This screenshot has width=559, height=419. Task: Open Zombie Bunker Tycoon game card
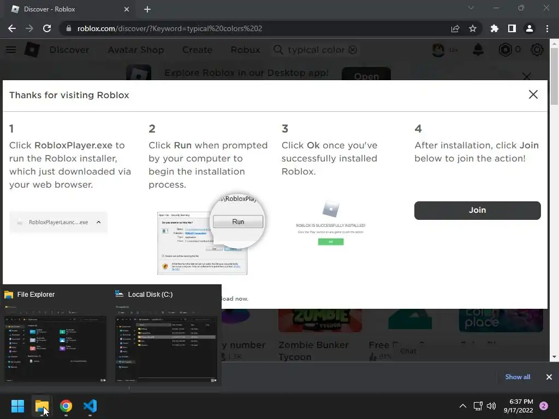(320, 336)
